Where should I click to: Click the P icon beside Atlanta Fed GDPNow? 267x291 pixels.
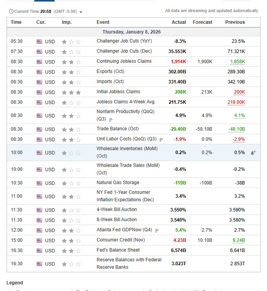[157, 231]
